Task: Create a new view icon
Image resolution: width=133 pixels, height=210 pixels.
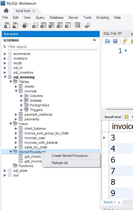Action: click(51, 25)
